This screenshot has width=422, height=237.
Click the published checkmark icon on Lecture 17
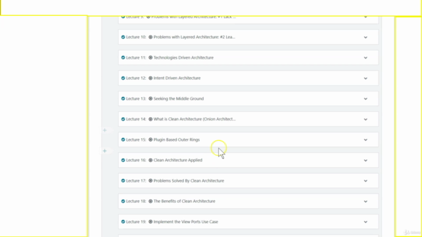point(123,181)
